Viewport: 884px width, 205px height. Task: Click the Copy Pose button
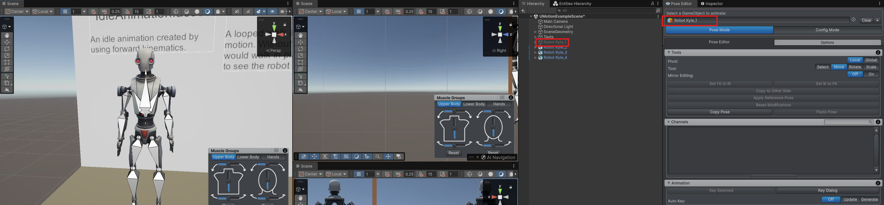[720, 112]
